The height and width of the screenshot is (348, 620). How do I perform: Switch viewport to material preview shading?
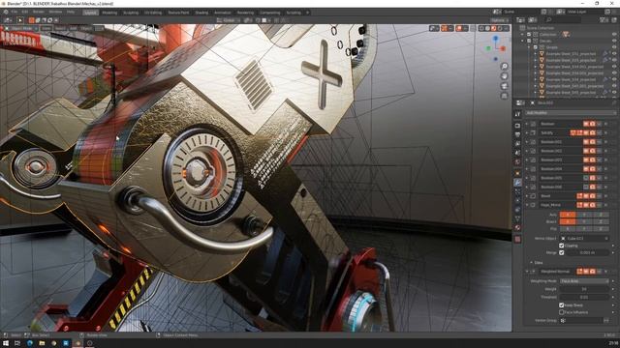494,28
